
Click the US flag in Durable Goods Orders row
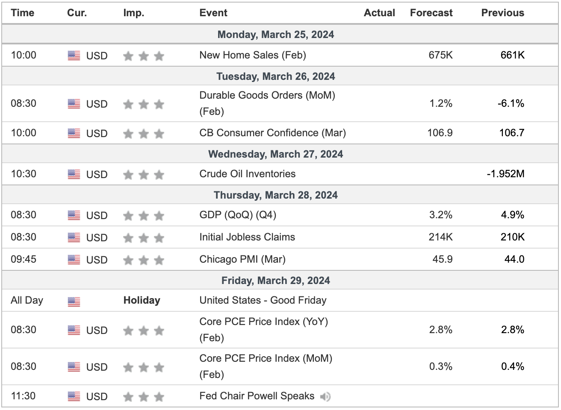pos(74,104)
